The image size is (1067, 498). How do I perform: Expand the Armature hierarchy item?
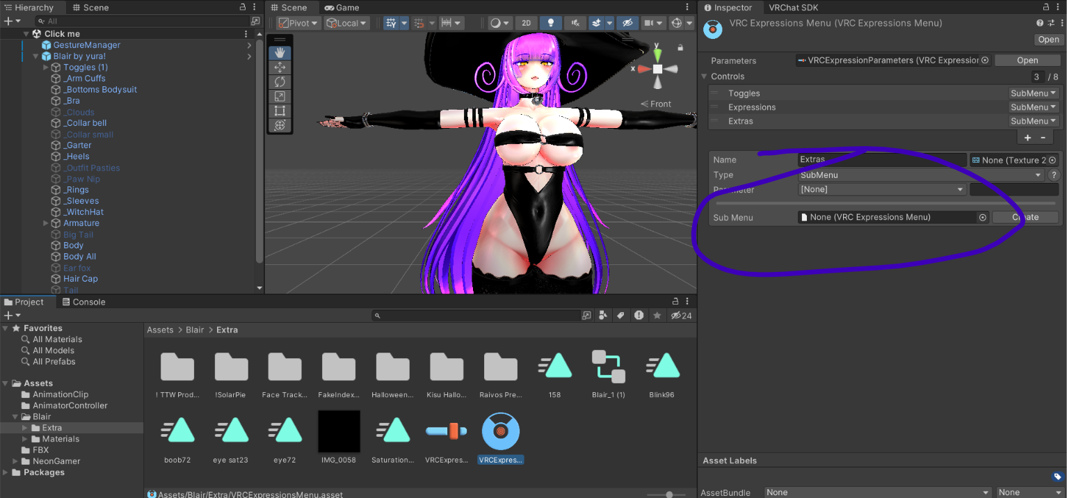click(x=46, y=223)
